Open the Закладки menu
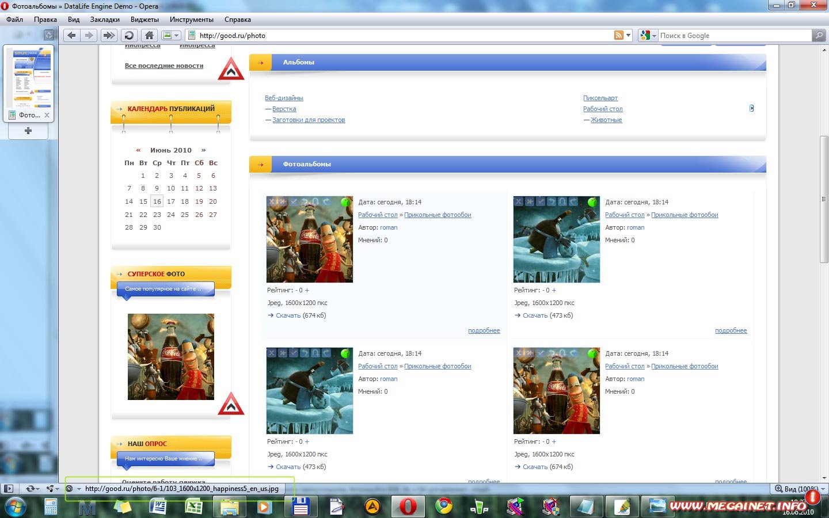 tap(105, 20)
